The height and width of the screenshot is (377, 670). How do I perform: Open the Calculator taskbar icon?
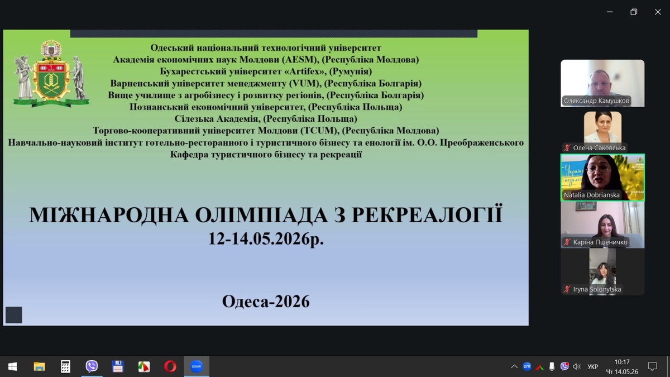pyautogui.click(x=65, y=366)
